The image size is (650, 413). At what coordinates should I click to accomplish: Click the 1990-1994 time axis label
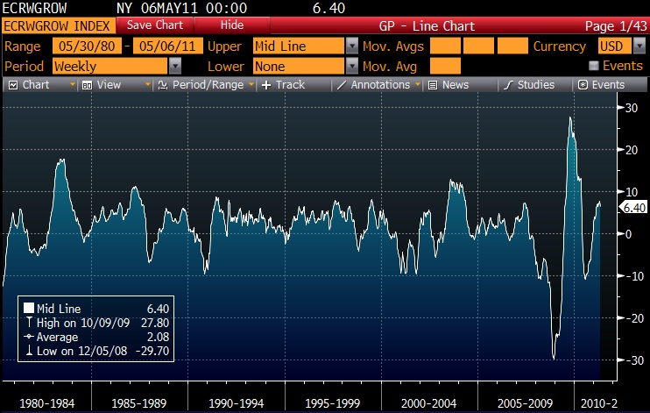[236, 403]
